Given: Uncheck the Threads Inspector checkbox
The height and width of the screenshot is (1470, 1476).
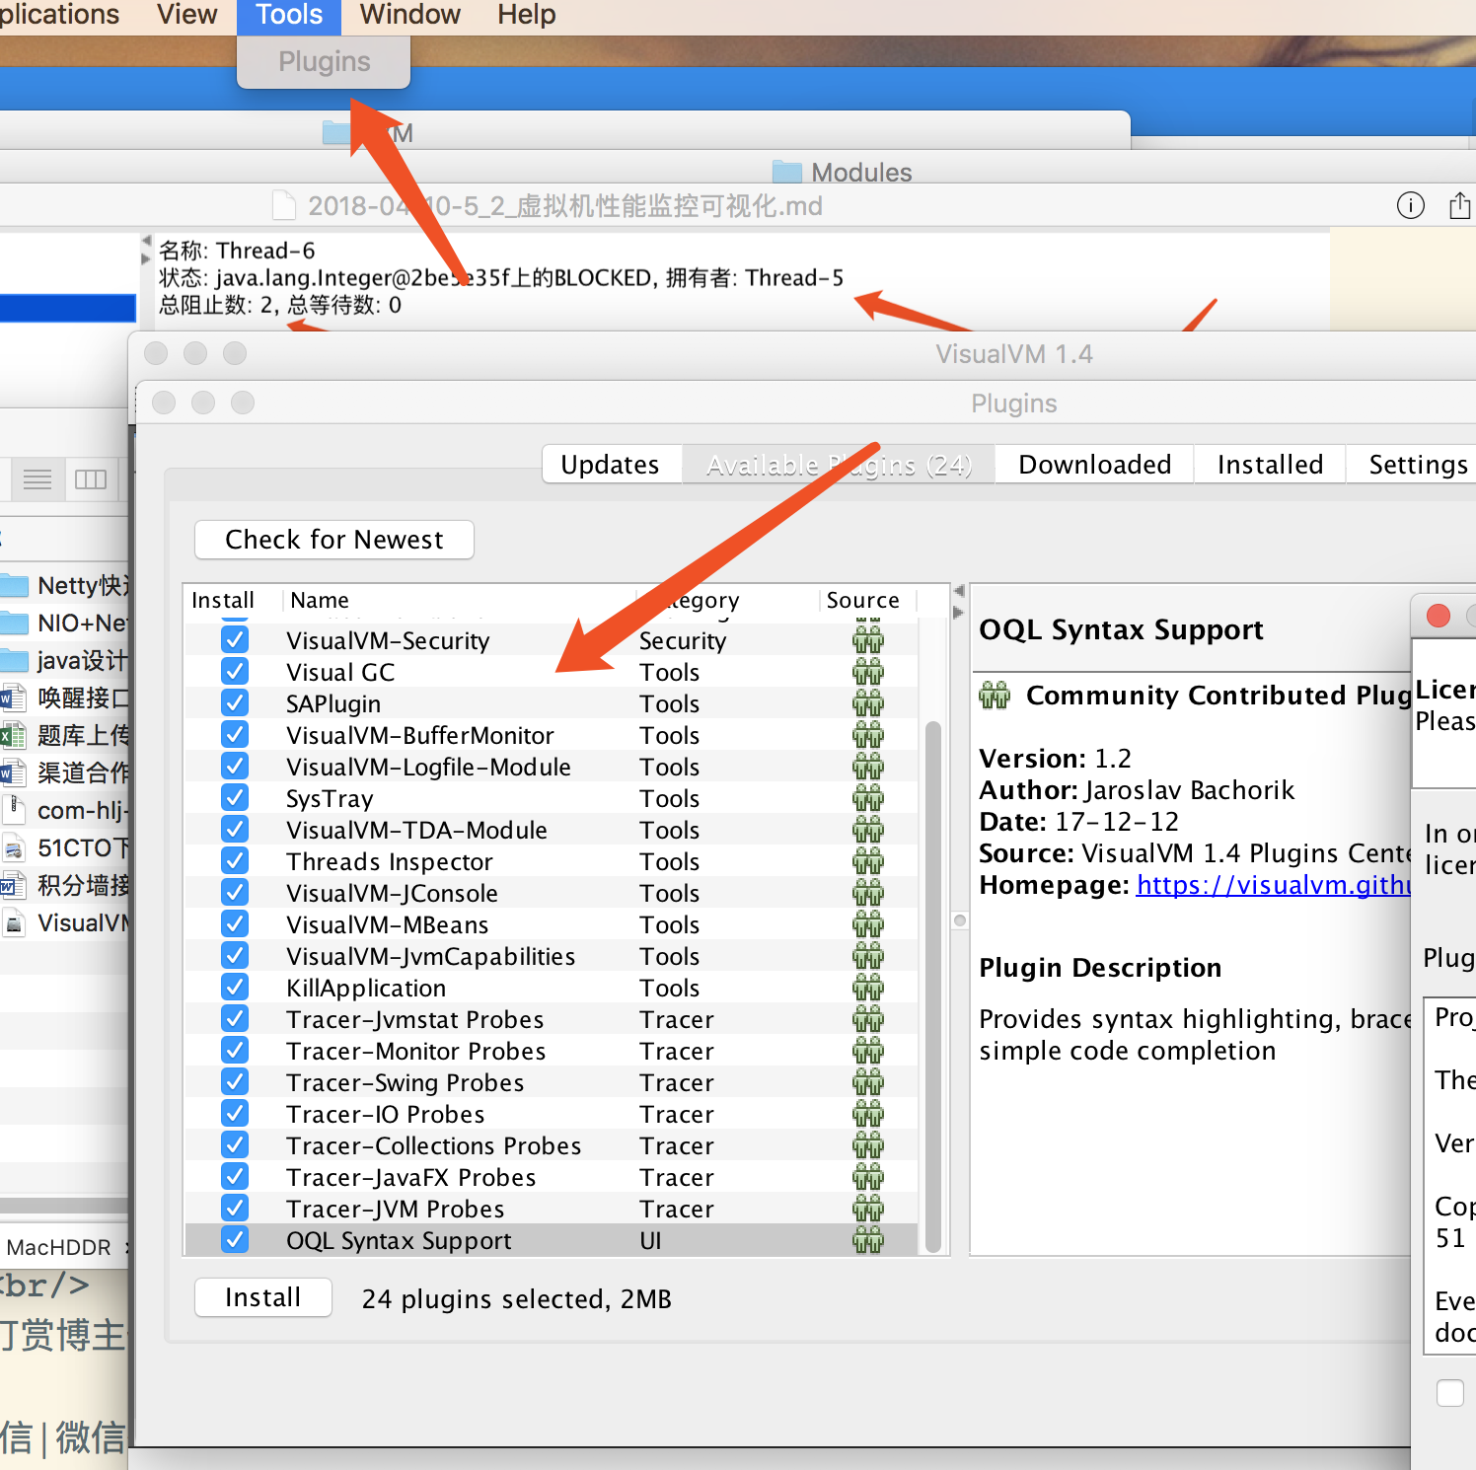Looking at the screenshot, I should (x=235, y=861).
